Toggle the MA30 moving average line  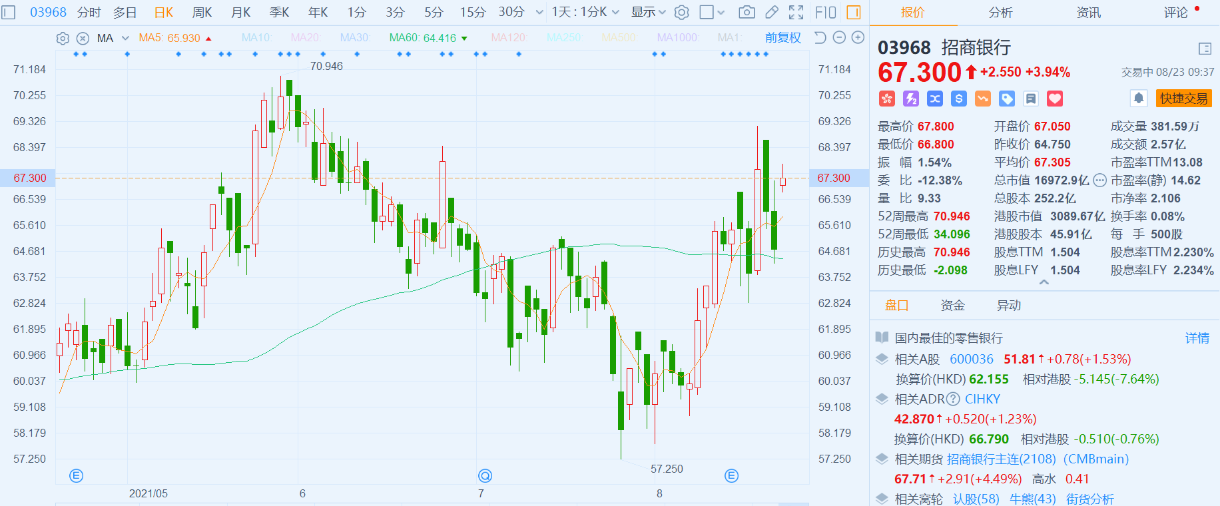[355, 38]
